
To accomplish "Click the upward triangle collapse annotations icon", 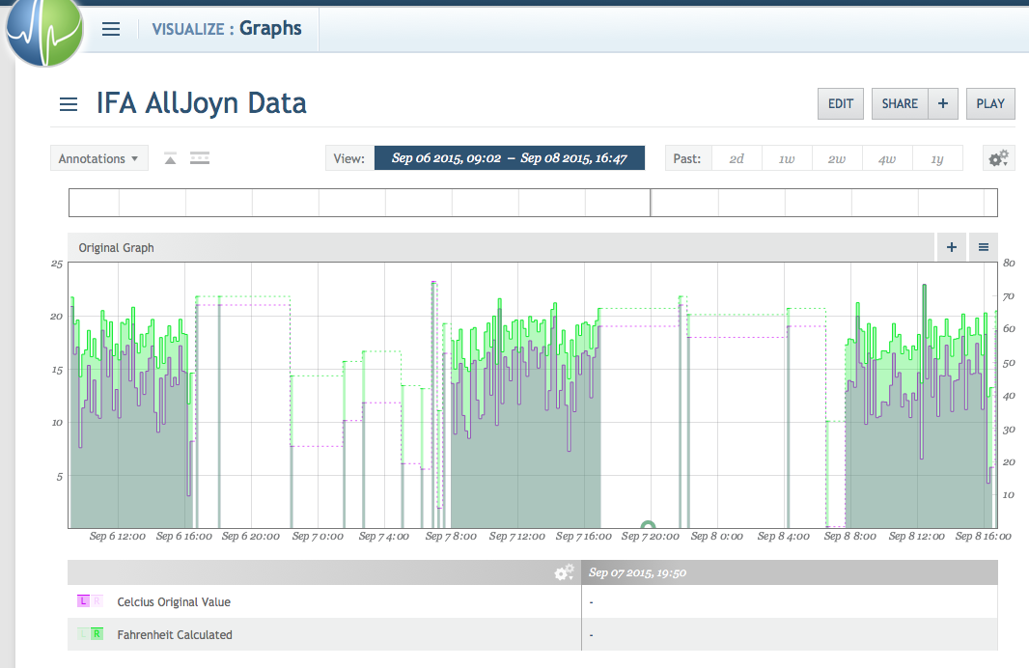I will 170,158.
